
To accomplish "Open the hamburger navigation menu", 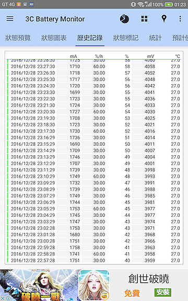I will tap(10, 19).
